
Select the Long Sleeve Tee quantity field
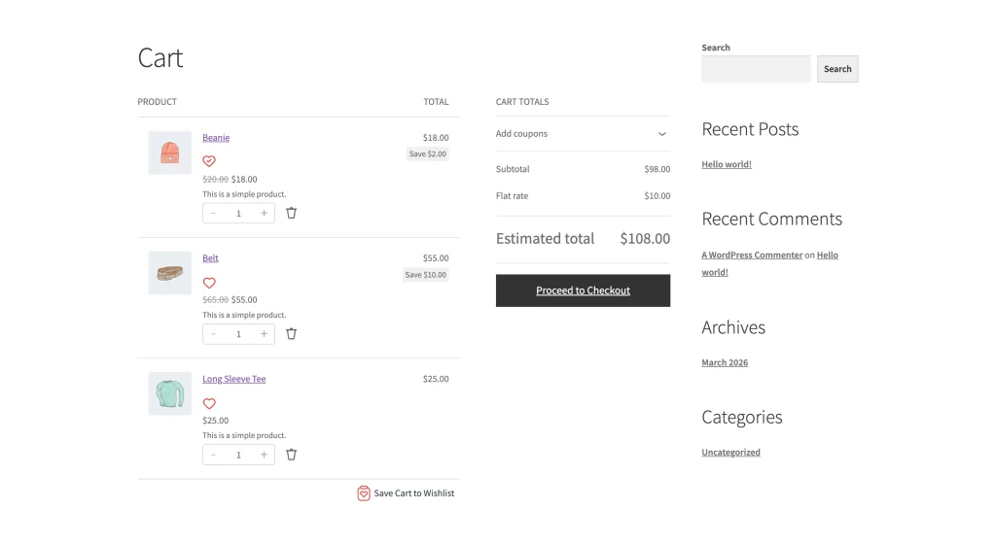click(x=239, y=455)
